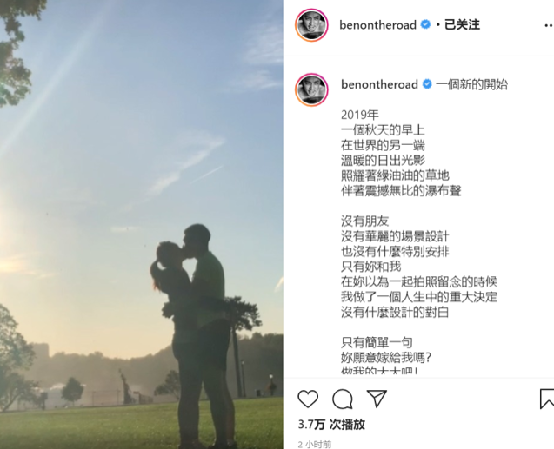Toggle the 已关注 following status

[462, 24]
